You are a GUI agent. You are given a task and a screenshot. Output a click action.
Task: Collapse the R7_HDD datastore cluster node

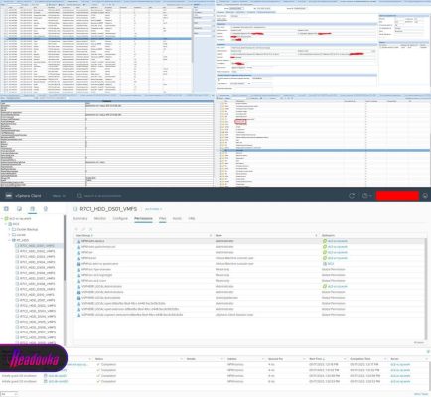pyautogui.click(x=9, y=240)
